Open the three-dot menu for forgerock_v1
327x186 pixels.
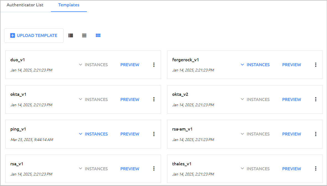click(316, 65)
